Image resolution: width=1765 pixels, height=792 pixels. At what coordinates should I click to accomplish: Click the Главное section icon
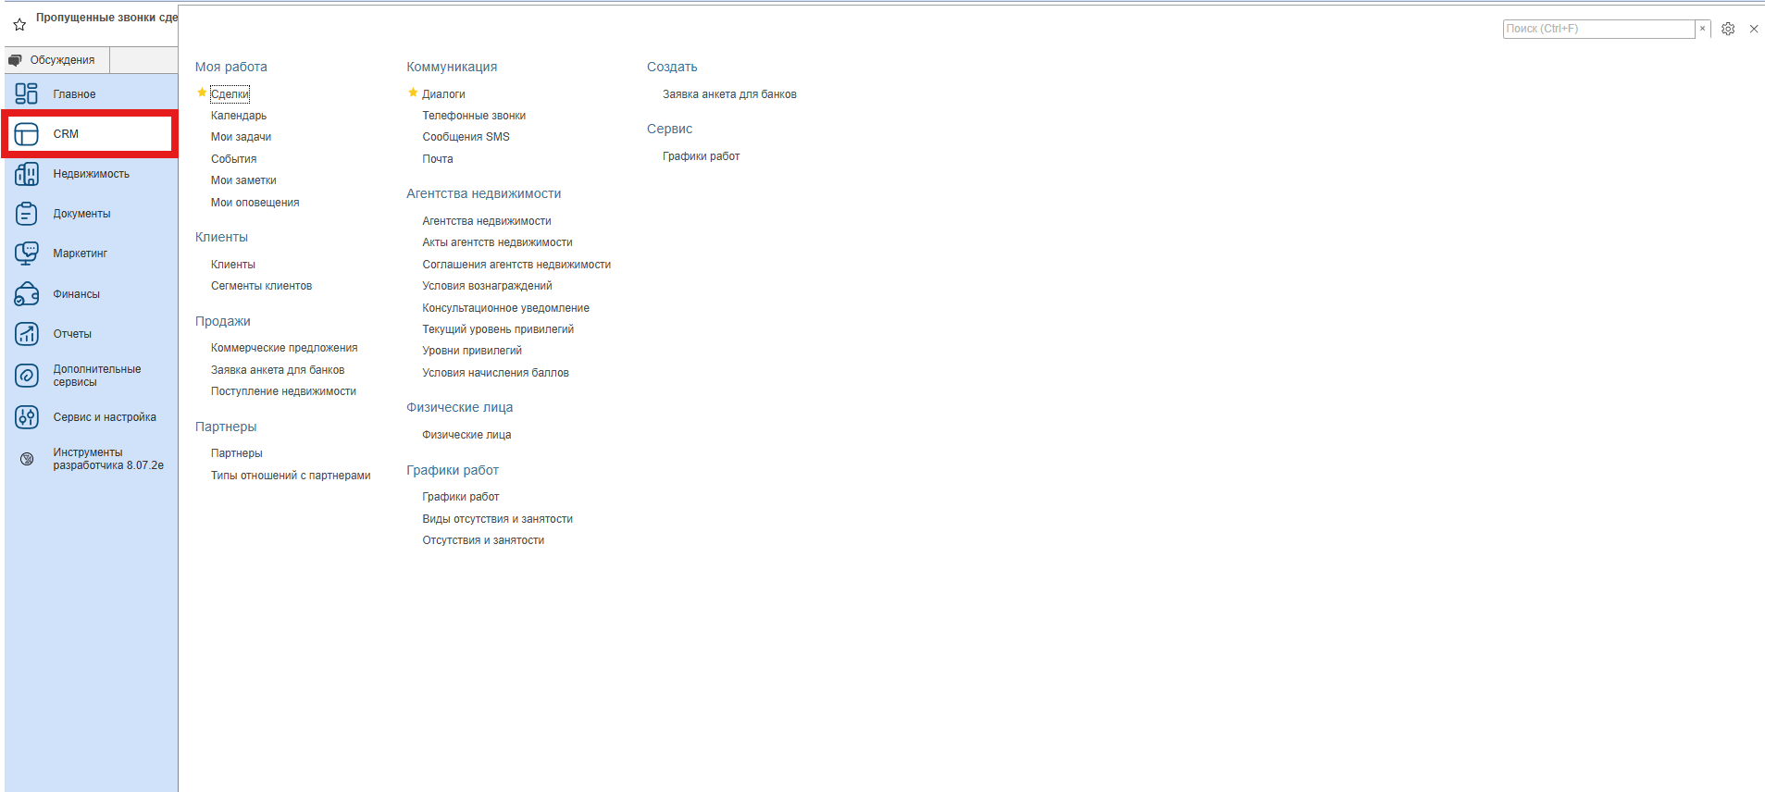(26, 93)
